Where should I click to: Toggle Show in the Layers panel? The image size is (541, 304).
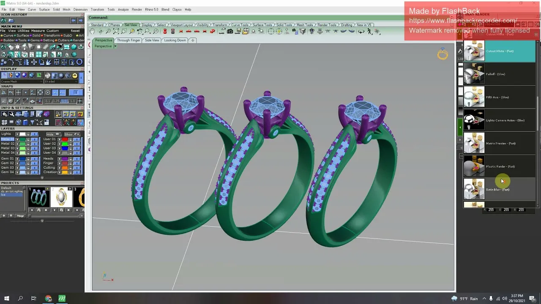72,134
